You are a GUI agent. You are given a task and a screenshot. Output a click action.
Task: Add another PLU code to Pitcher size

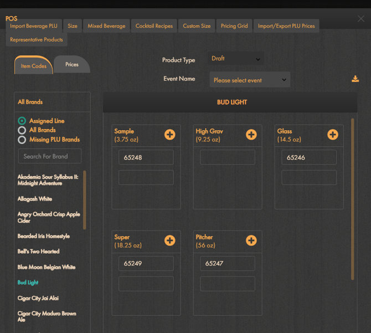click(x=251, y=240)
